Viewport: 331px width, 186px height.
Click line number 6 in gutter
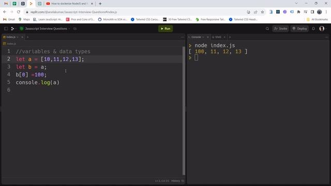pos(9,90)
